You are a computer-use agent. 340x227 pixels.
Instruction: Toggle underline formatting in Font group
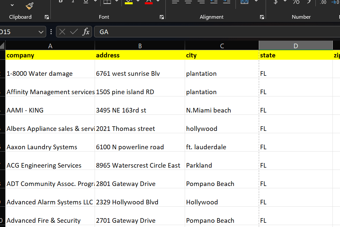86,1
